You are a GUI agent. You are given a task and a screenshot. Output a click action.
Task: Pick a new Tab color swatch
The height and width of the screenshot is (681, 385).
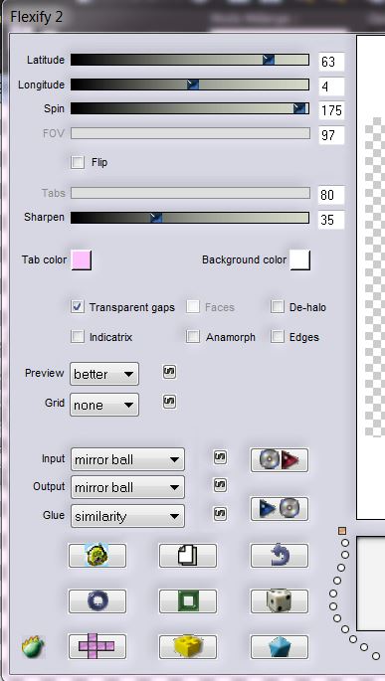tap(82, 259)
